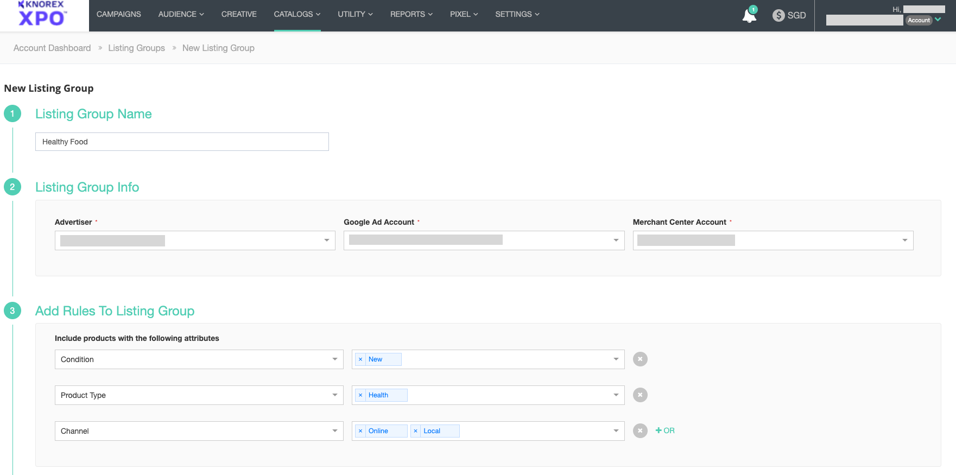Open the Catalogs menu

pos(297,14)
